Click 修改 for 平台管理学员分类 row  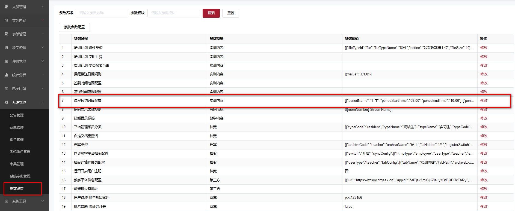[484, 127]
